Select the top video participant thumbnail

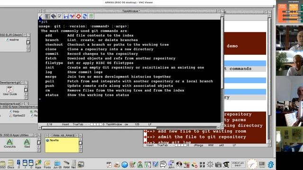coord(289,38)
